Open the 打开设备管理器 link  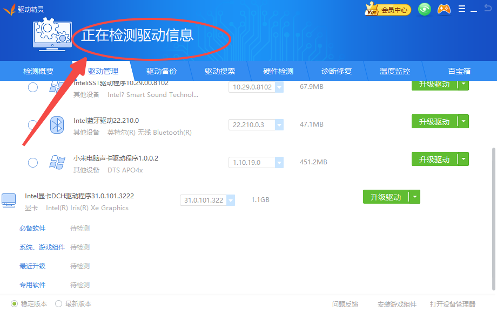click(452, 304)
